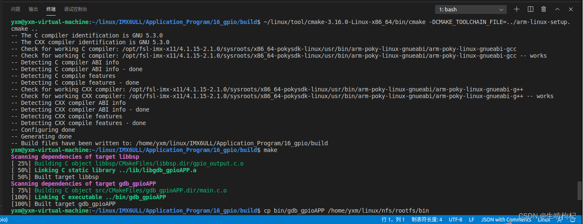Image resolution: width=583 pixels, height=224 pixels.
Task: Click the feedback icon in status bar
Action: (561, 220)
